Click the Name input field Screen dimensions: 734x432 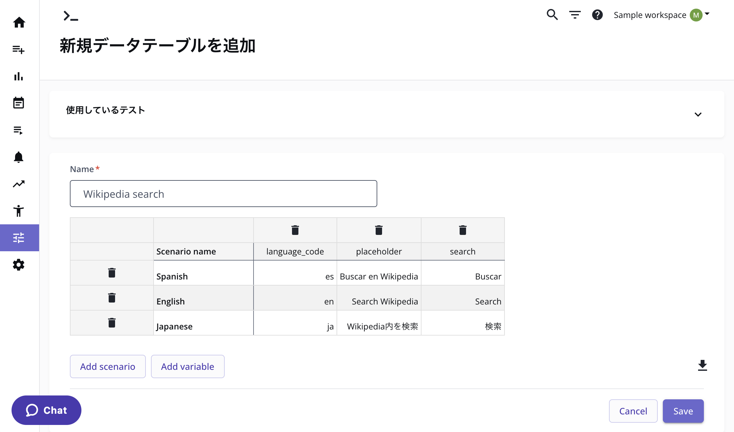(223, 194)
